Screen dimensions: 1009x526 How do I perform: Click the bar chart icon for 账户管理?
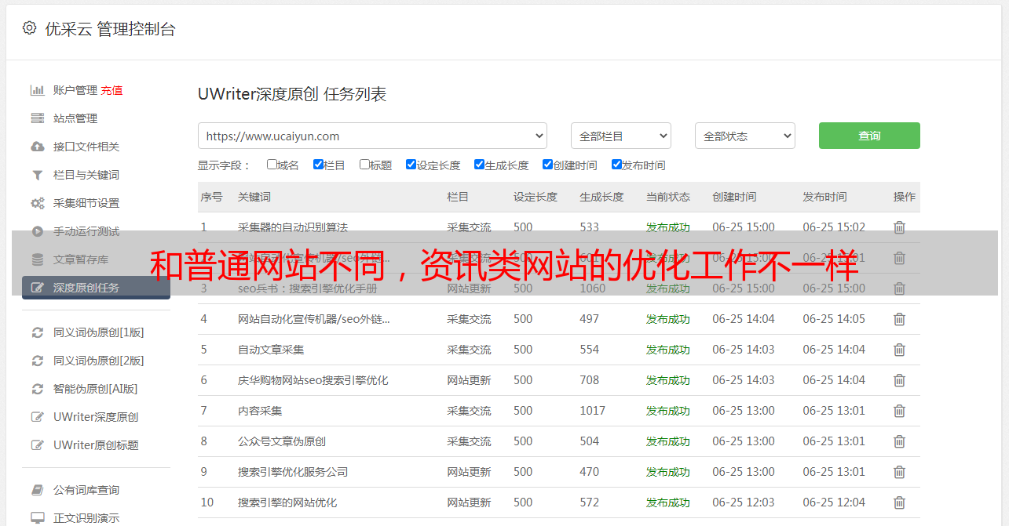pos(37,90)
